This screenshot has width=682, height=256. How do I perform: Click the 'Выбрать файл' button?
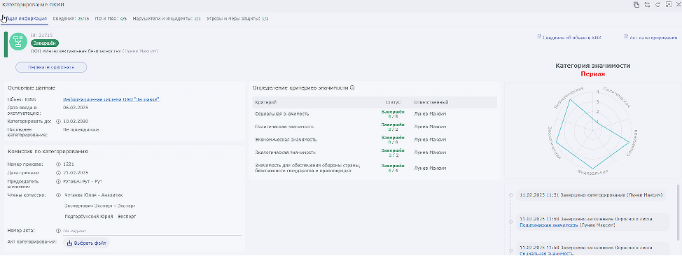tap(87, 243)
